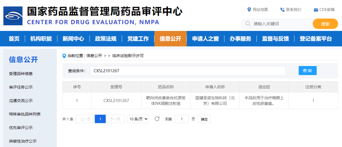Click the 上一页 pagination button
The image size is (342, 147).
85,119
